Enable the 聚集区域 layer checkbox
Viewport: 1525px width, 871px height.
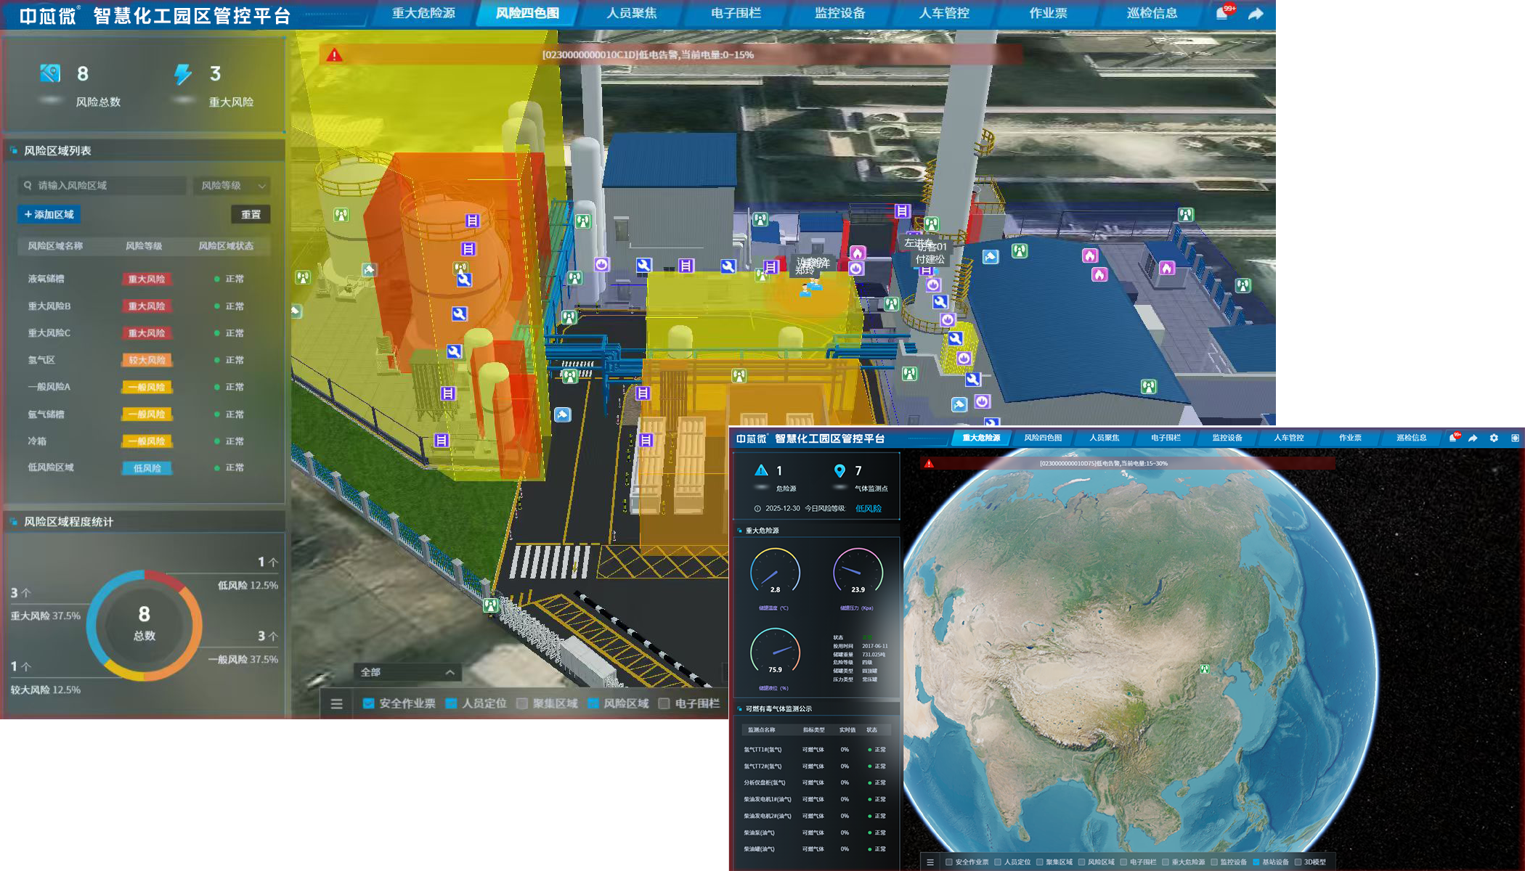coord(522,703)
